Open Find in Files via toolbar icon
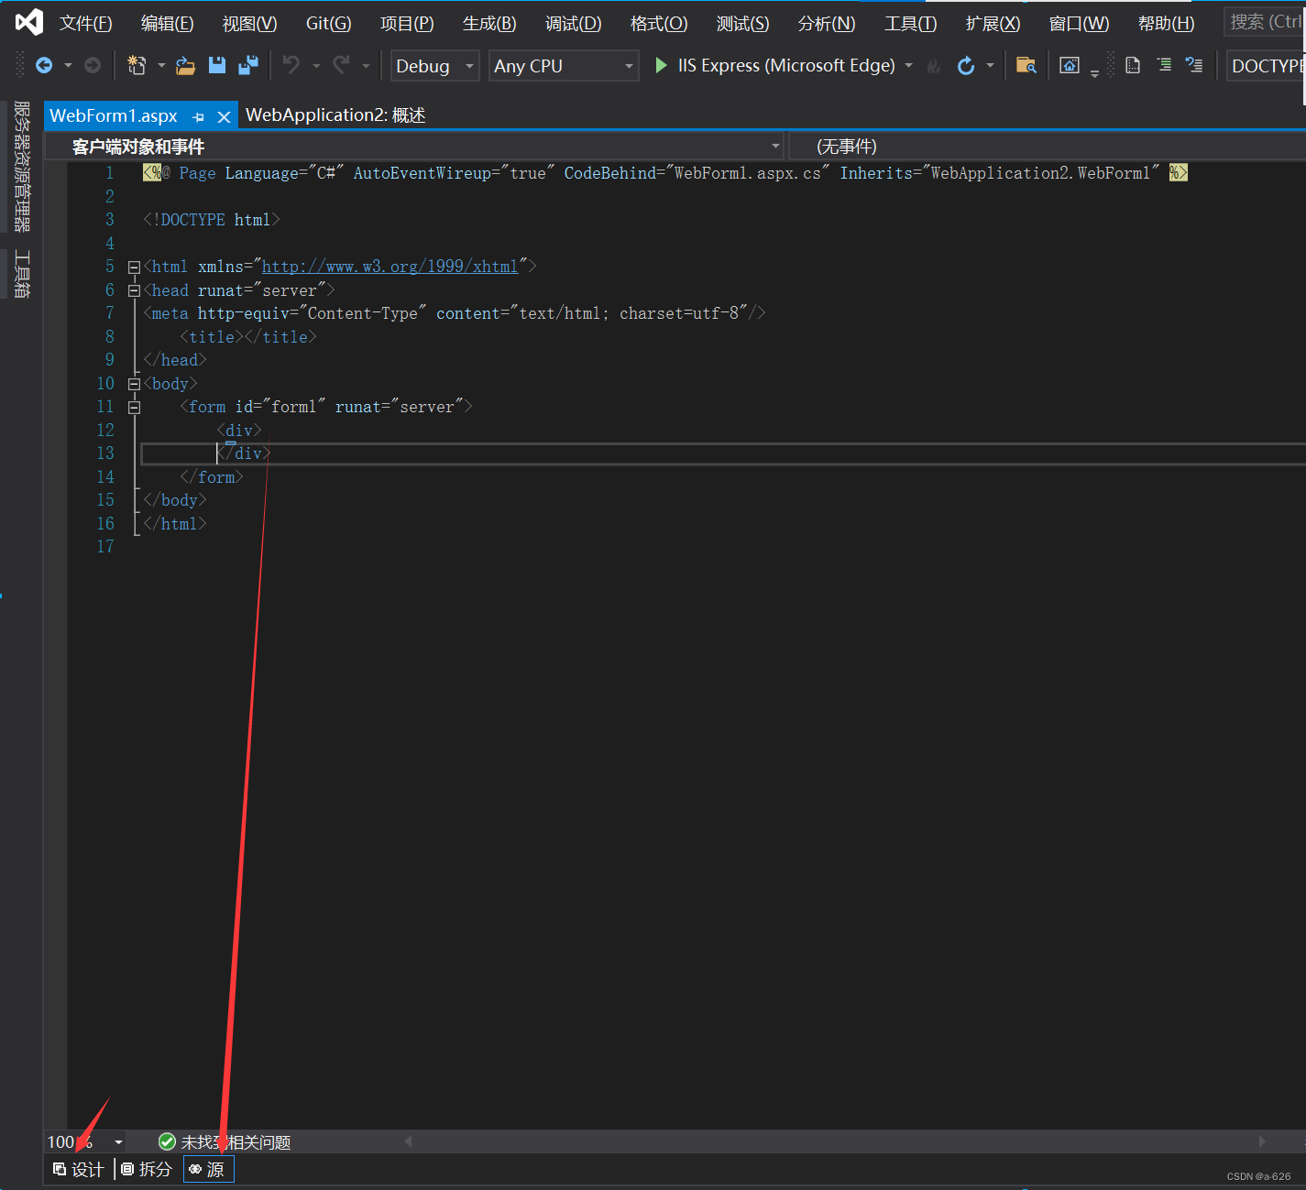Viewport: 1306px width, 1190px height. [x=1026, y=65]
